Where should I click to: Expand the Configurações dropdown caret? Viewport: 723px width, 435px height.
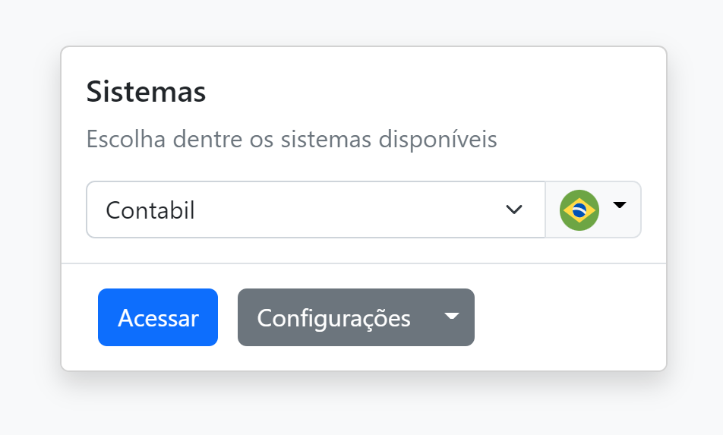tap(452, 317)
